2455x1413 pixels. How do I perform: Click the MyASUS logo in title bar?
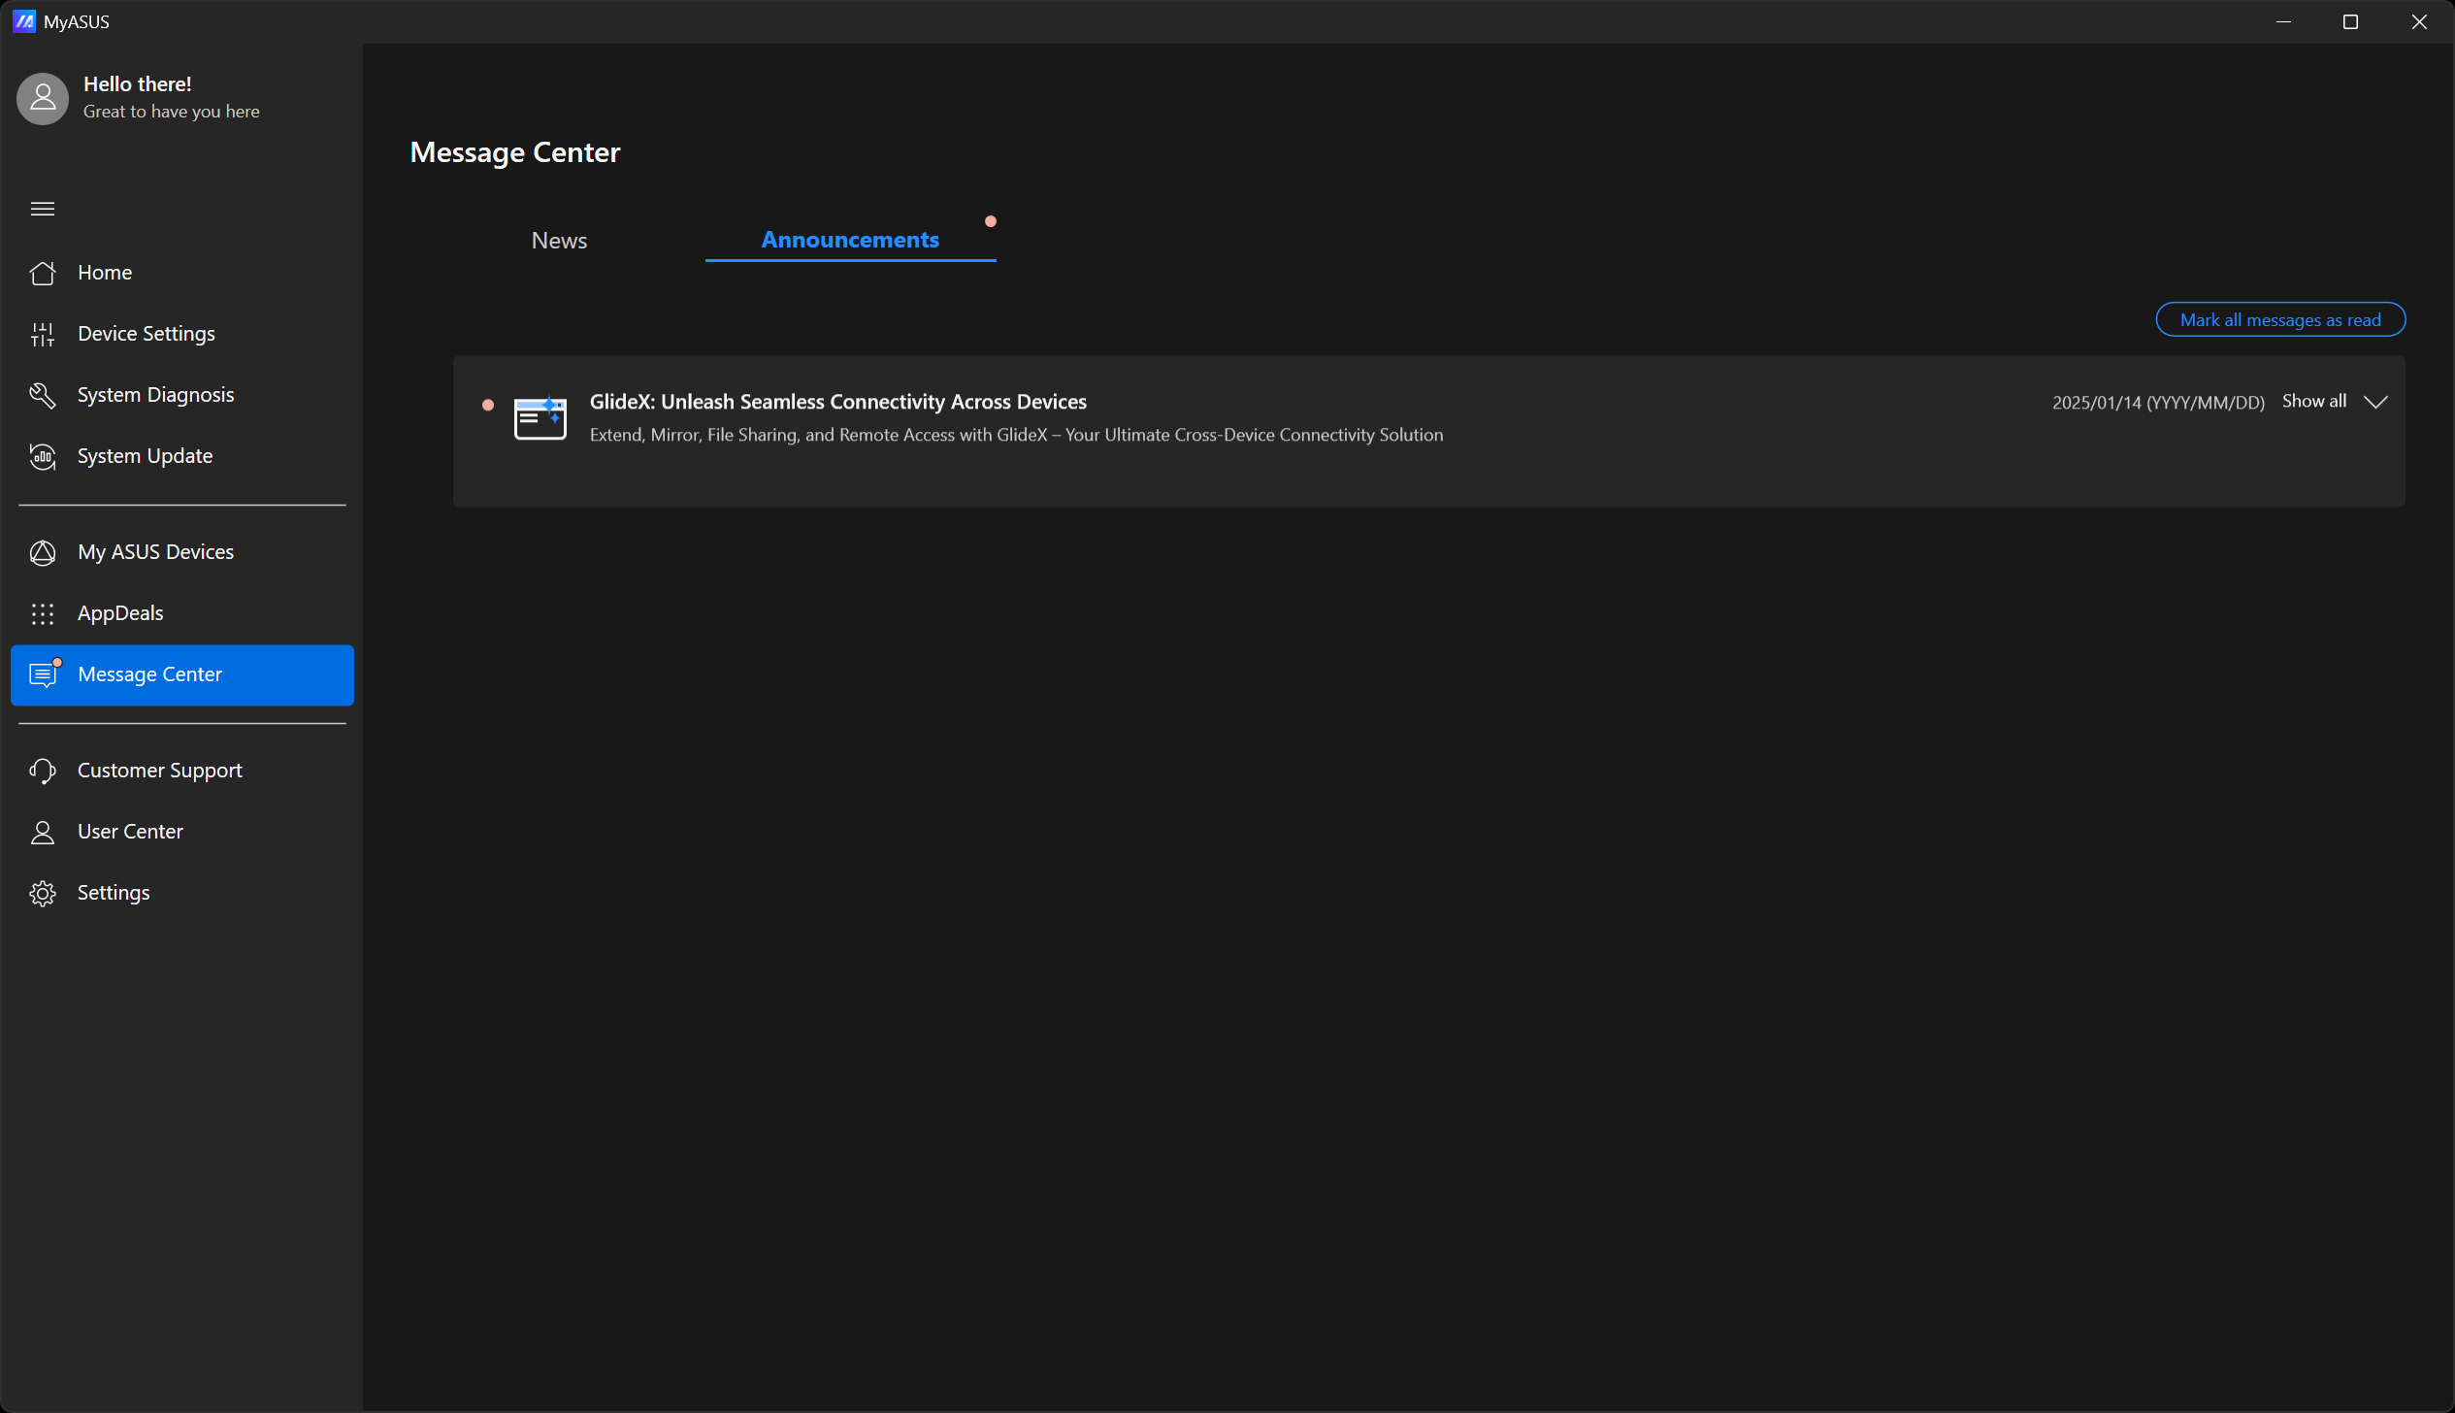tap(24, 21)
